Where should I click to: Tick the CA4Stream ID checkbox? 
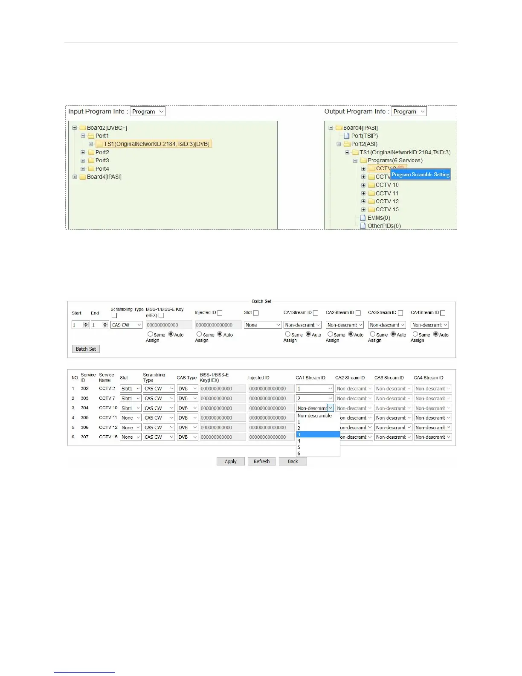pyautogui.click(x=443, y=313)
